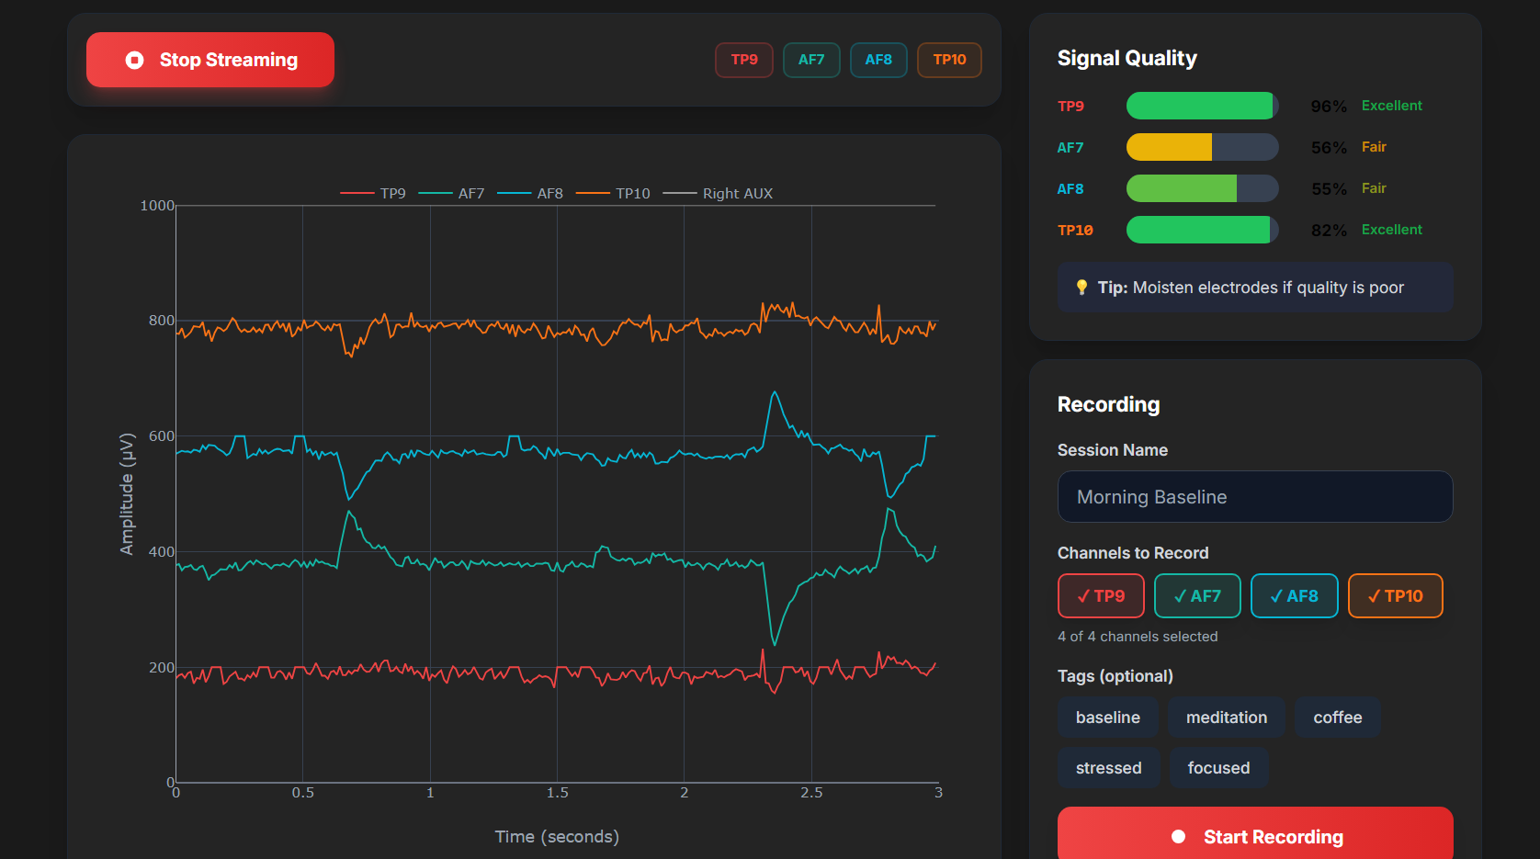1540x859 pixels.
Task: Click the Stop Streaming button
Action: (210, 60)
